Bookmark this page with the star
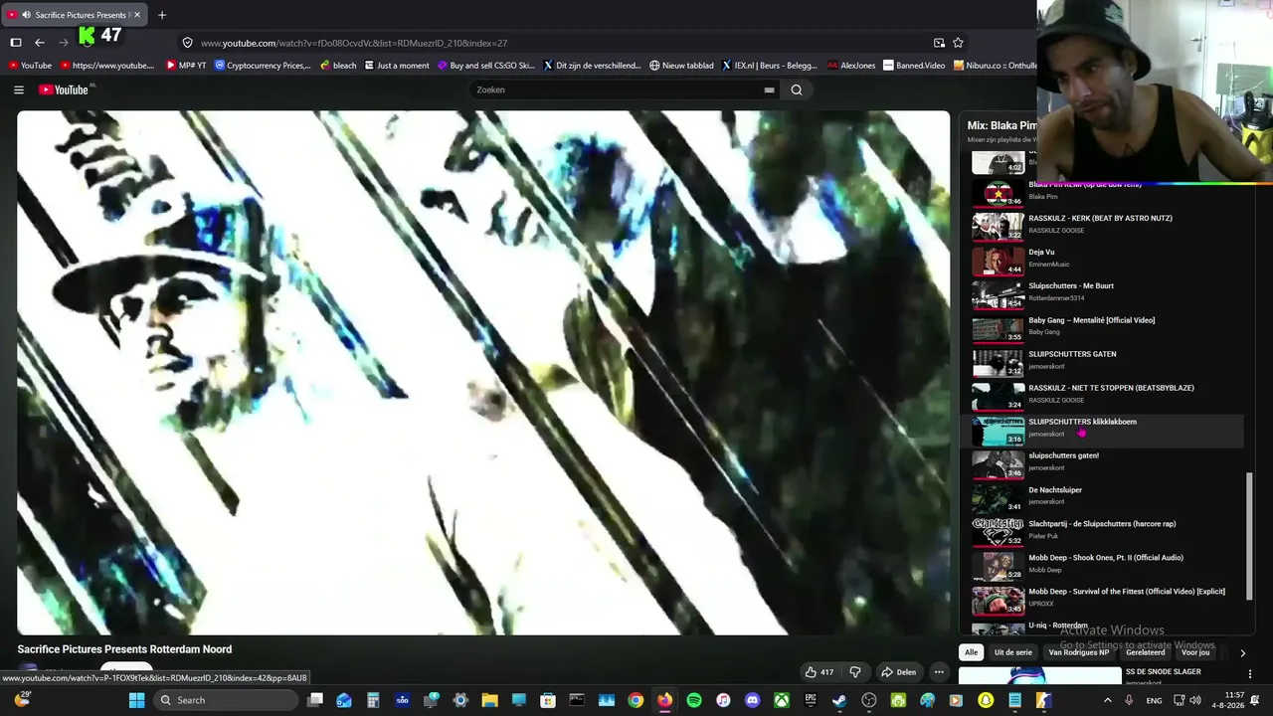 click(958, 43)
